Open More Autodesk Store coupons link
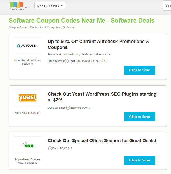Viewport: 171px width, 174px height. (x=27, y=62)
